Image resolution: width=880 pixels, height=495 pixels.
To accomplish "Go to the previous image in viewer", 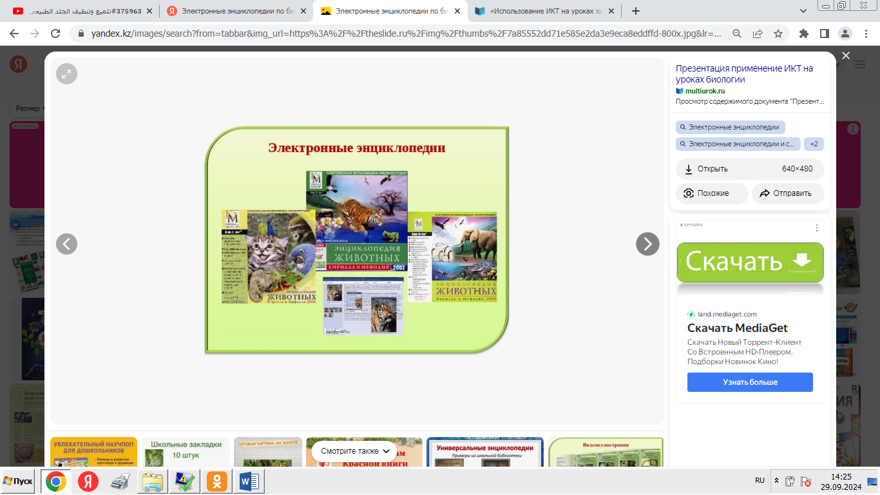I will [66, 244].
